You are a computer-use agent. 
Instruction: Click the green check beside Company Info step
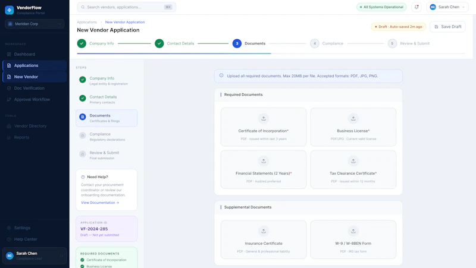click(83, 80)
